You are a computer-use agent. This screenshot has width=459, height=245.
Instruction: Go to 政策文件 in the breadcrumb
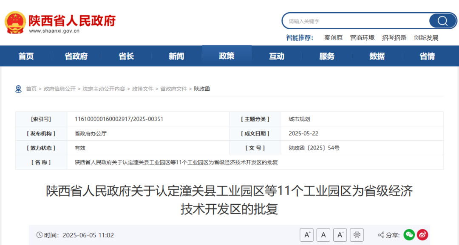(142, 89)
